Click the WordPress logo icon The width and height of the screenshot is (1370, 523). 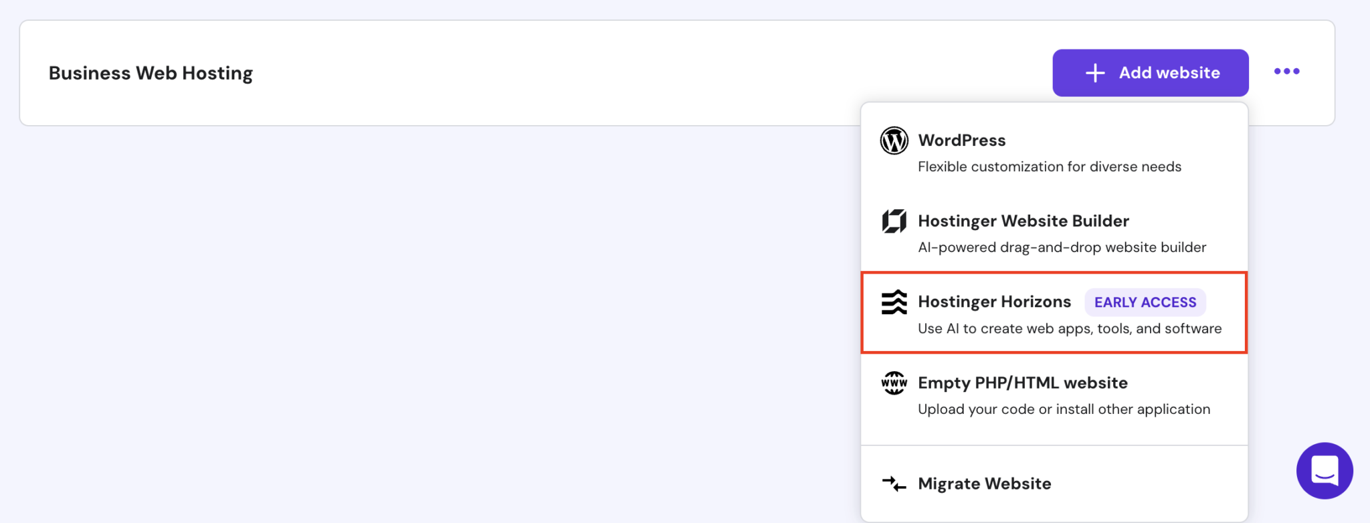point(894,140)
